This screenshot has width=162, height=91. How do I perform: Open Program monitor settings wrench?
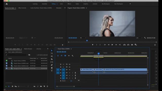pyautogui.click(x=145, y=38)
